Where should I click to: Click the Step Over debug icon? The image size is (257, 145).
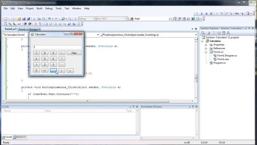226,13
